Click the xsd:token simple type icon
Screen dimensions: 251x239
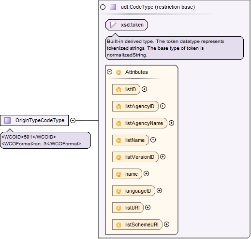(x=113, y=25)
